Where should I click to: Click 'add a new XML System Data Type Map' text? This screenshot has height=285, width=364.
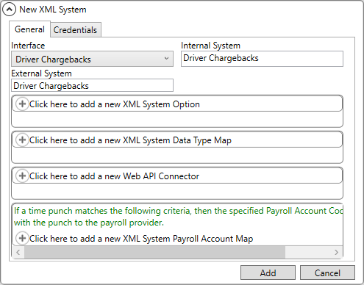pos(156,140)
